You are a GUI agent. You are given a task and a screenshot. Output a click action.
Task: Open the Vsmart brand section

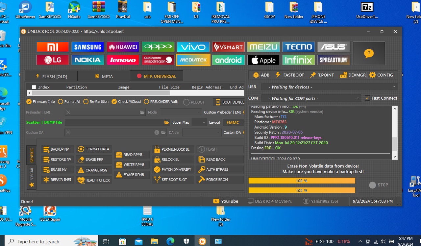tap(228, 47)
